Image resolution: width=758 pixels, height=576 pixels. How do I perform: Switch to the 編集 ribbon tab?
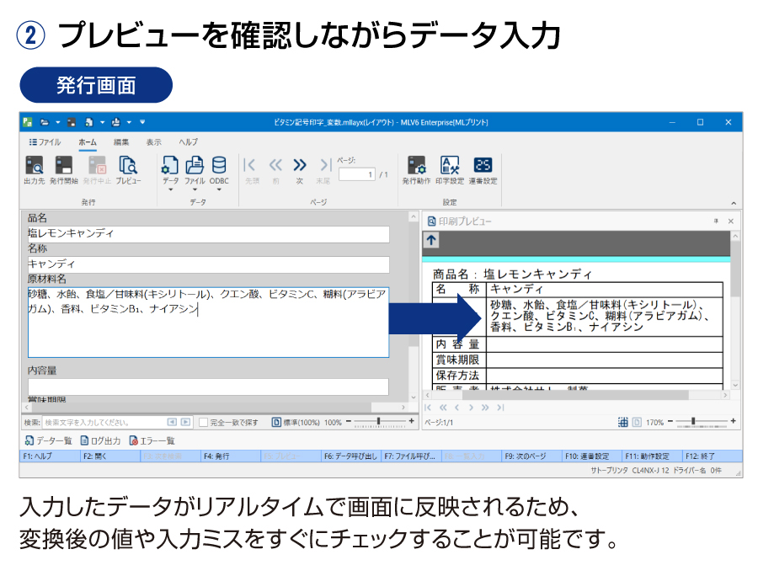pyautogui.click(x=120, y=142)
